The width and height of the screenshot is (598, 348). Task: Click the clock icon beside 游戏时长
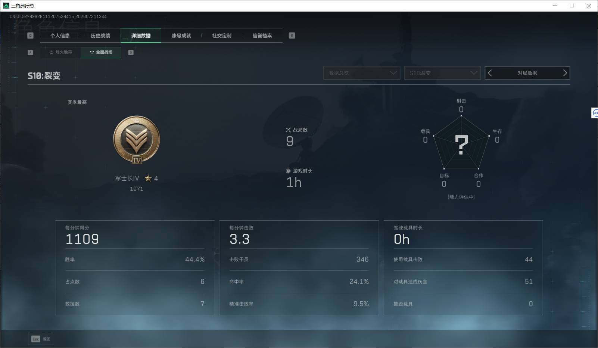tap(288, 171)
